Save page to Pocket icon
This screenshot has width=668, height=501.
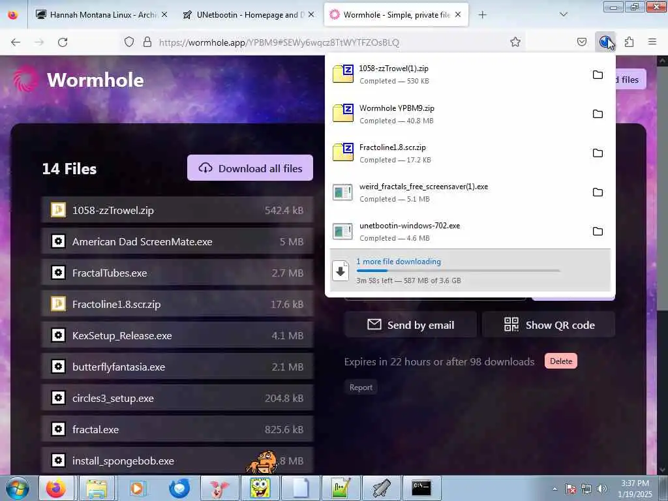click(581, 42)
